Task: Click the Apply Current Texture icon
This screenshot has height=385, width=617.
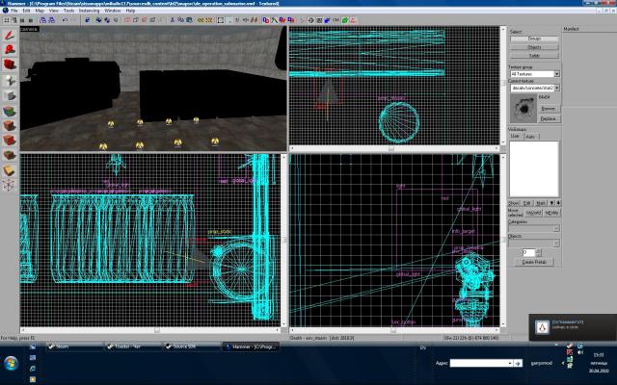Action: (9, 126)
